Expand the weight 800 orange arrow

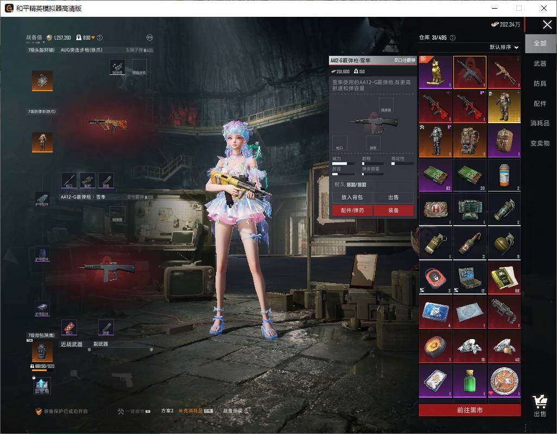click(93, 37)
